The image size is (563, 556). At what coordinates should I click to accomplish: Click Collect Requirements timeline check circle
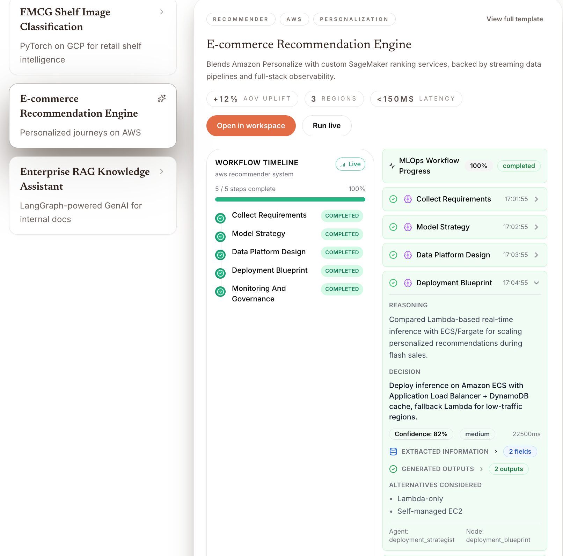[220, 218]
